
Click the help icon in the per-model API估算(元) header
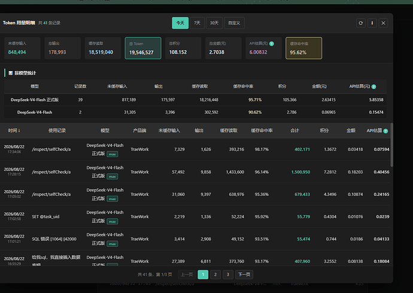click(373, 87)
